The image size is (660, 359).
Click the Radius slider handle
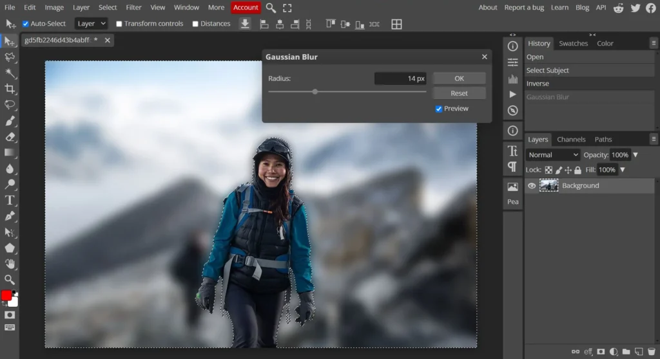click(x=315, y=92)
